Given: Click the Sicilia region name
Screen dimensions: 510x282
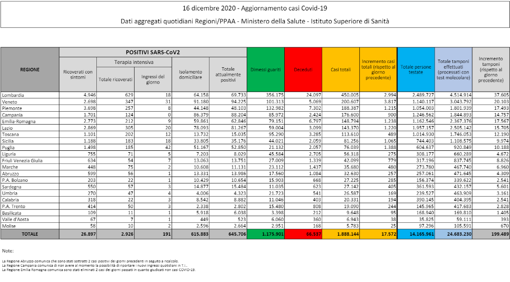Looking at the screenshot, I should tap(30, 141).
